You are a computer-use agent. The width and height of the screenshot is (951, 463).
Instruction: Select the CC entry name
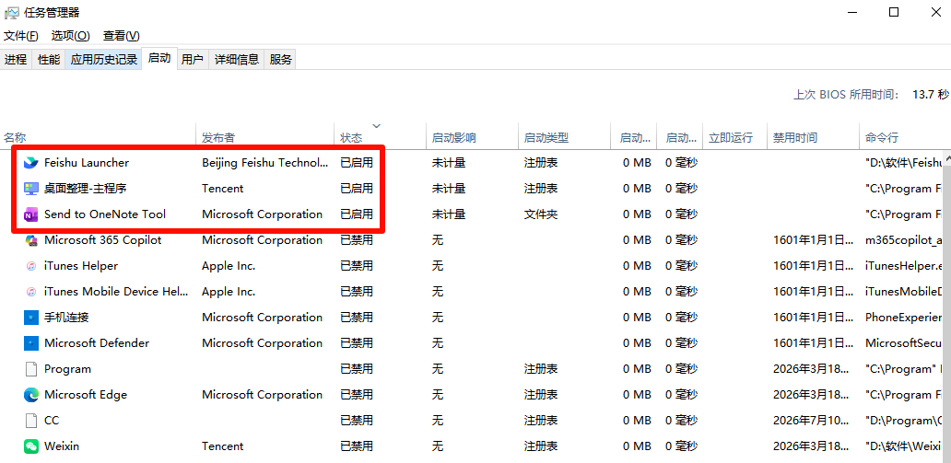tap(52, 420)
